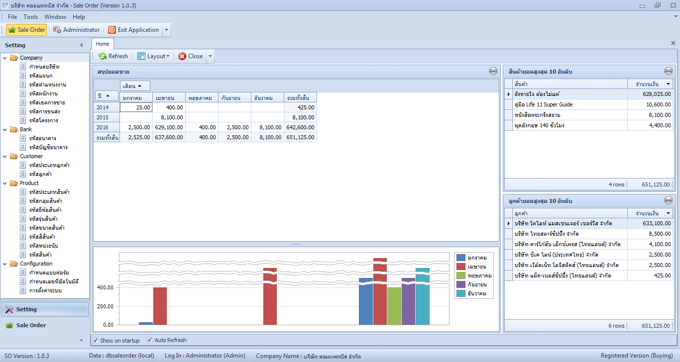Sort by the เดือน pivot field
The image size is (680, 362).
point(135,86)
